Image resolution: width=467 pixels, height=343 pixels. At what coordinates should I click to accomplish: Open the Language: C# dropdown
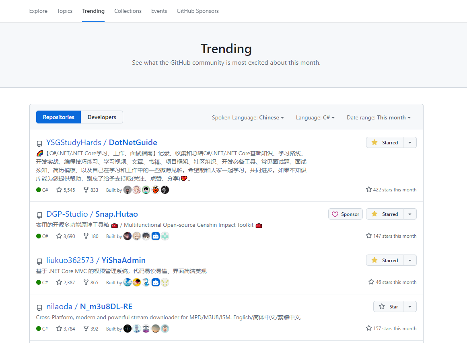pyautogui.click(x=315, y=117)
